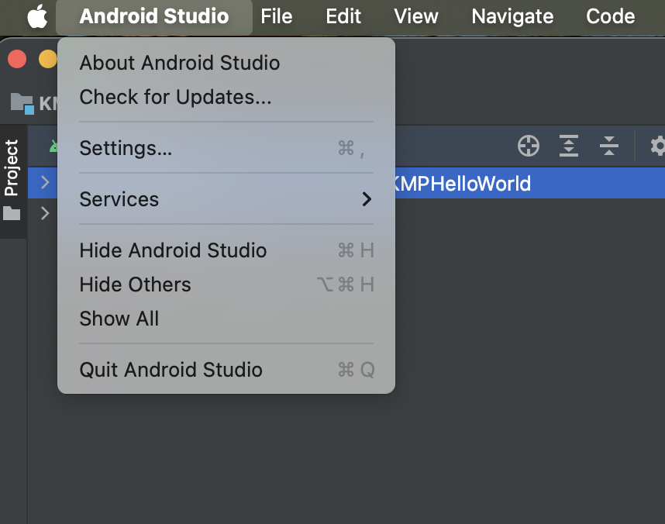
Task: Open the File menu
Action: [x=277, y=16]
